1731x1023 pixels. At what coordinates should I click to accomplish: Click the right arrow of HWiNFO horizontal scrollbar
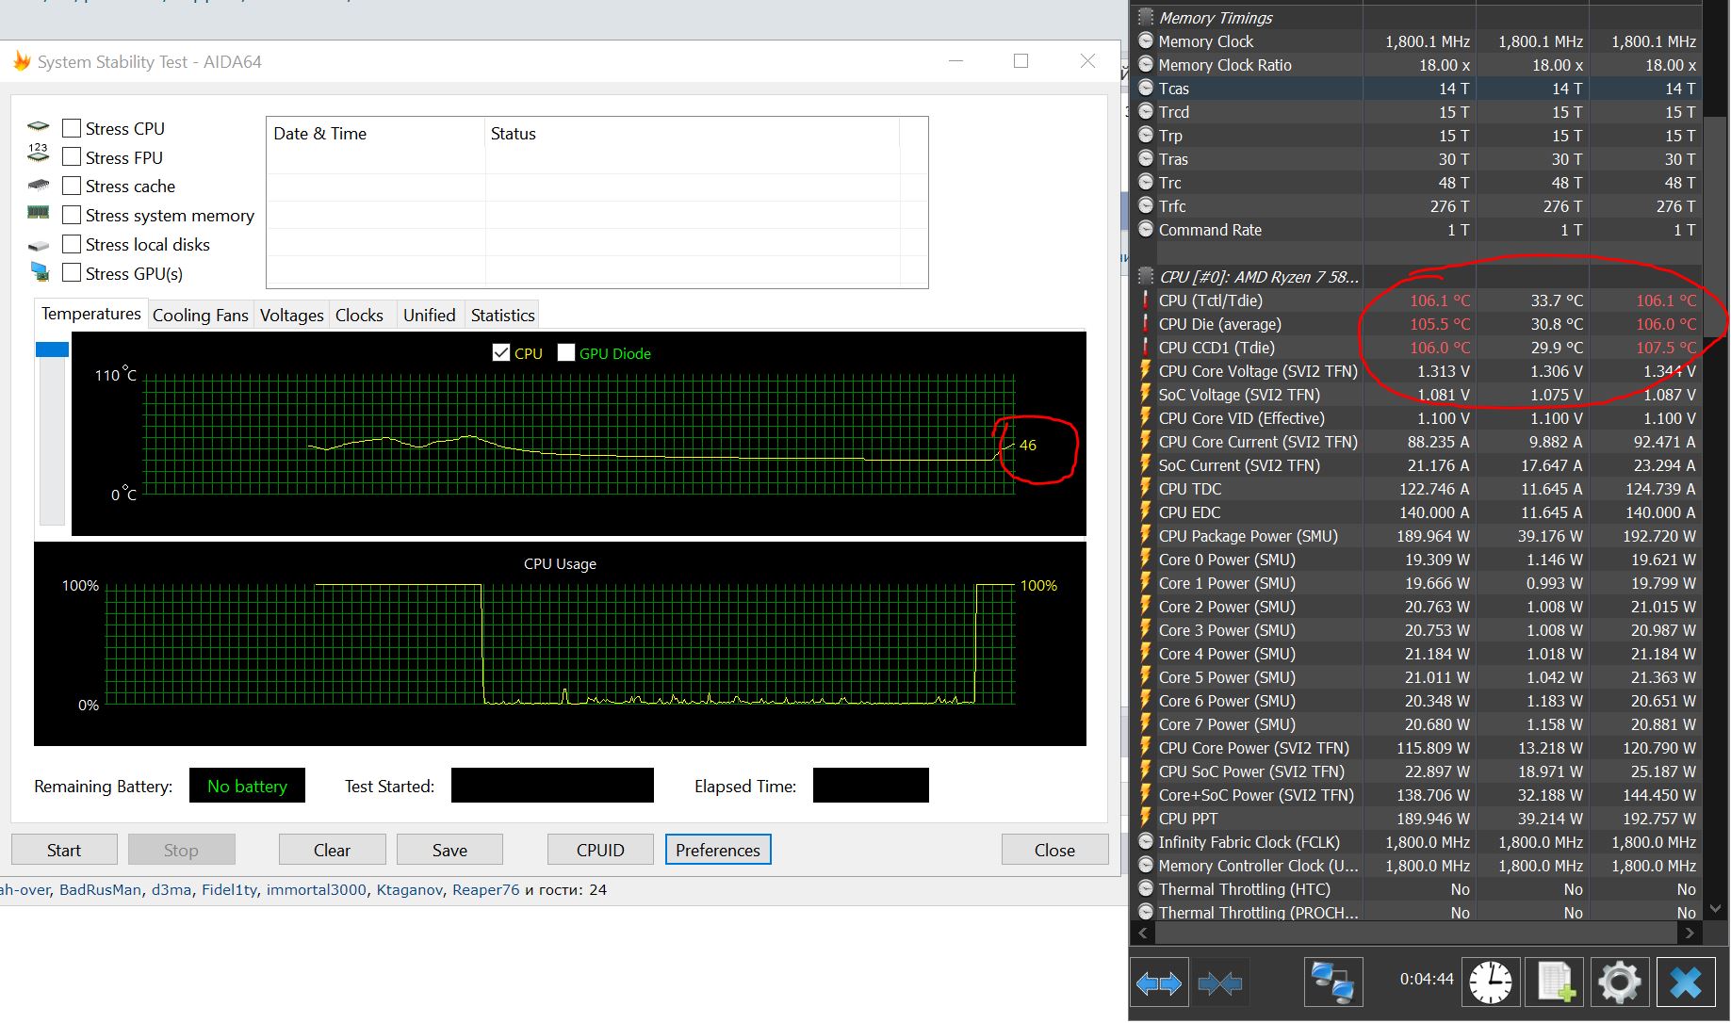(1690, 933)
